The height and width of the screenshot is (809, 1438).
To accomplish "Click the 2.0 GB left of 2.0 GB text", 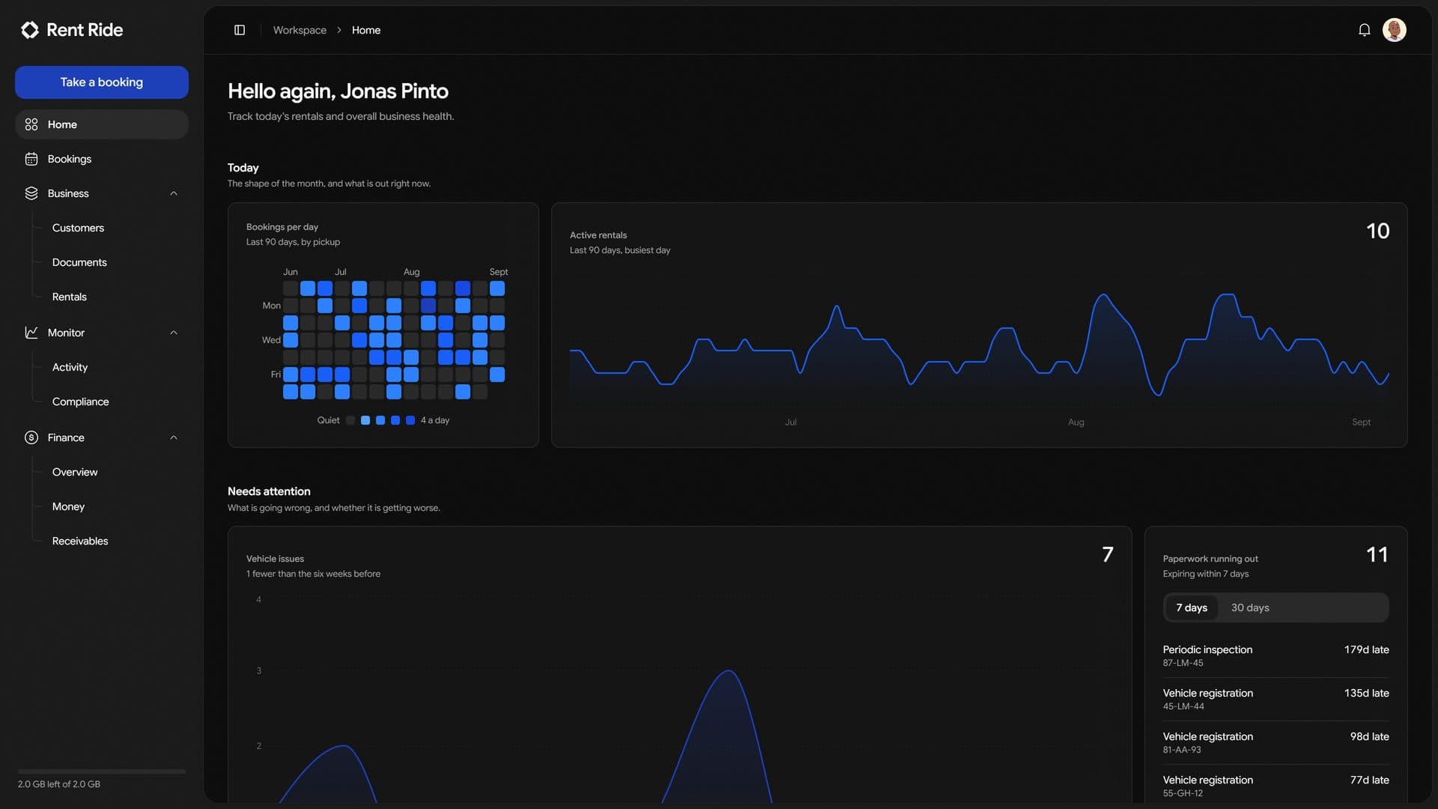I will (59, 784).
